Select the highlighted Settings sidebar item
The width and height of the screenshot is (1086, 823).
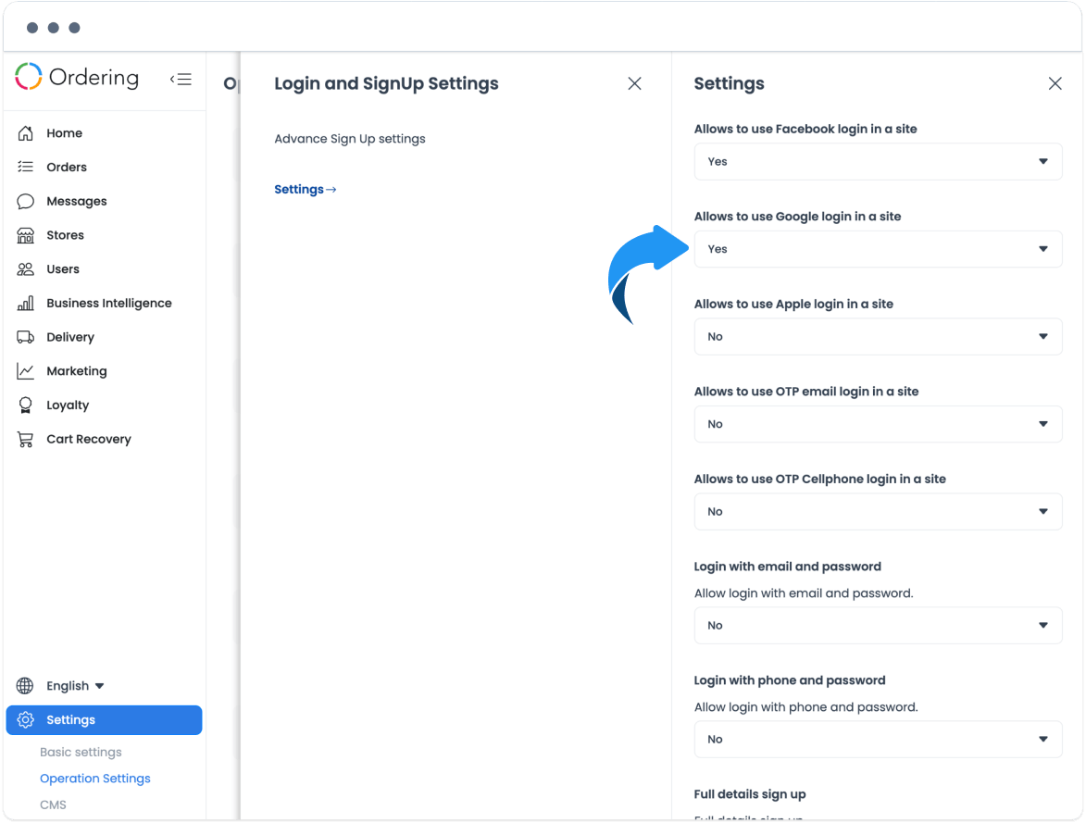(x=104, y=720)
